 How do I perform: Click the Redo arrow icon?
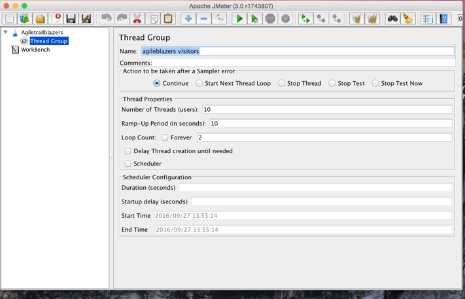click(122, 18)
